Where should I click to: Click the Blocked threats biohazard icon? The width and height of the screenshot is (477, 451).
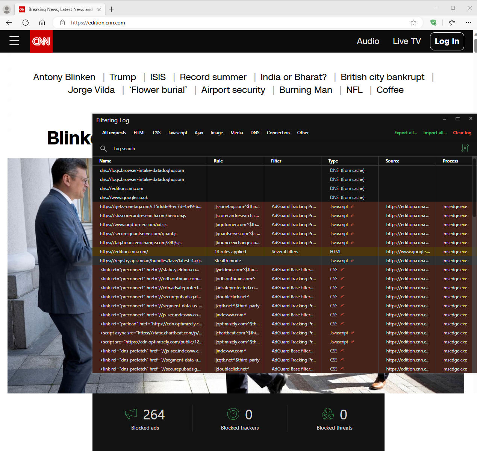click(x=328, y=414)
